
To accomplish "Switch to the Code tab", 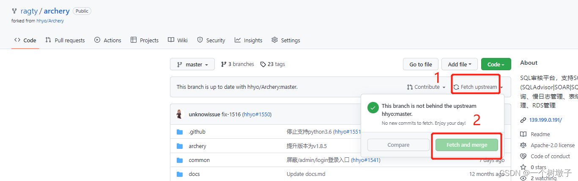I will click(x=25, y=40).
